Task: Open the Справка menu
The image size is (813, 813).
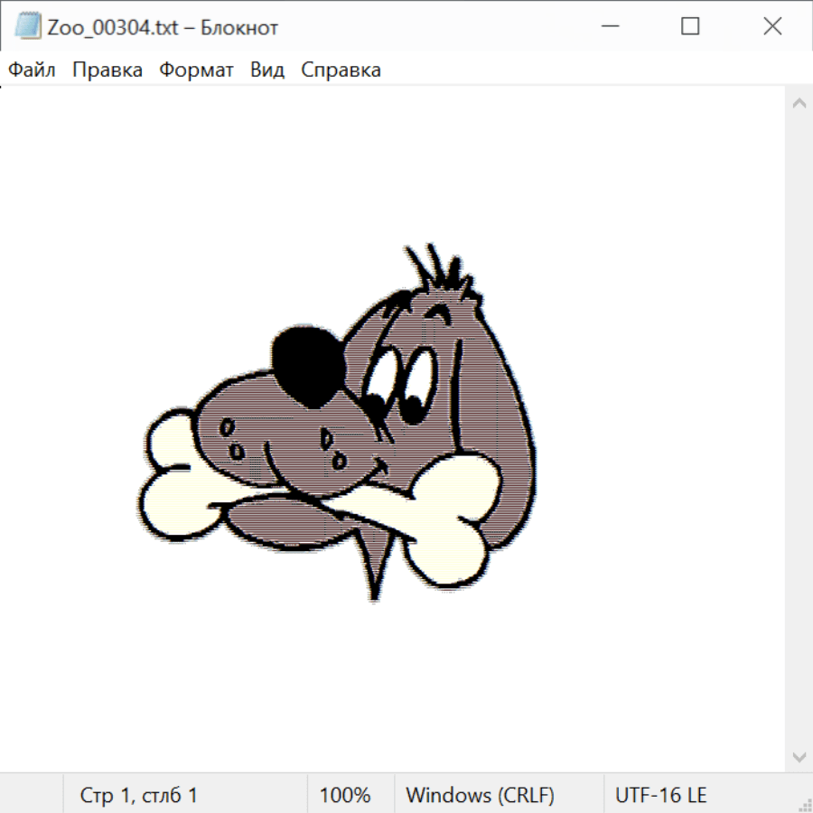Action: (341, 70)
